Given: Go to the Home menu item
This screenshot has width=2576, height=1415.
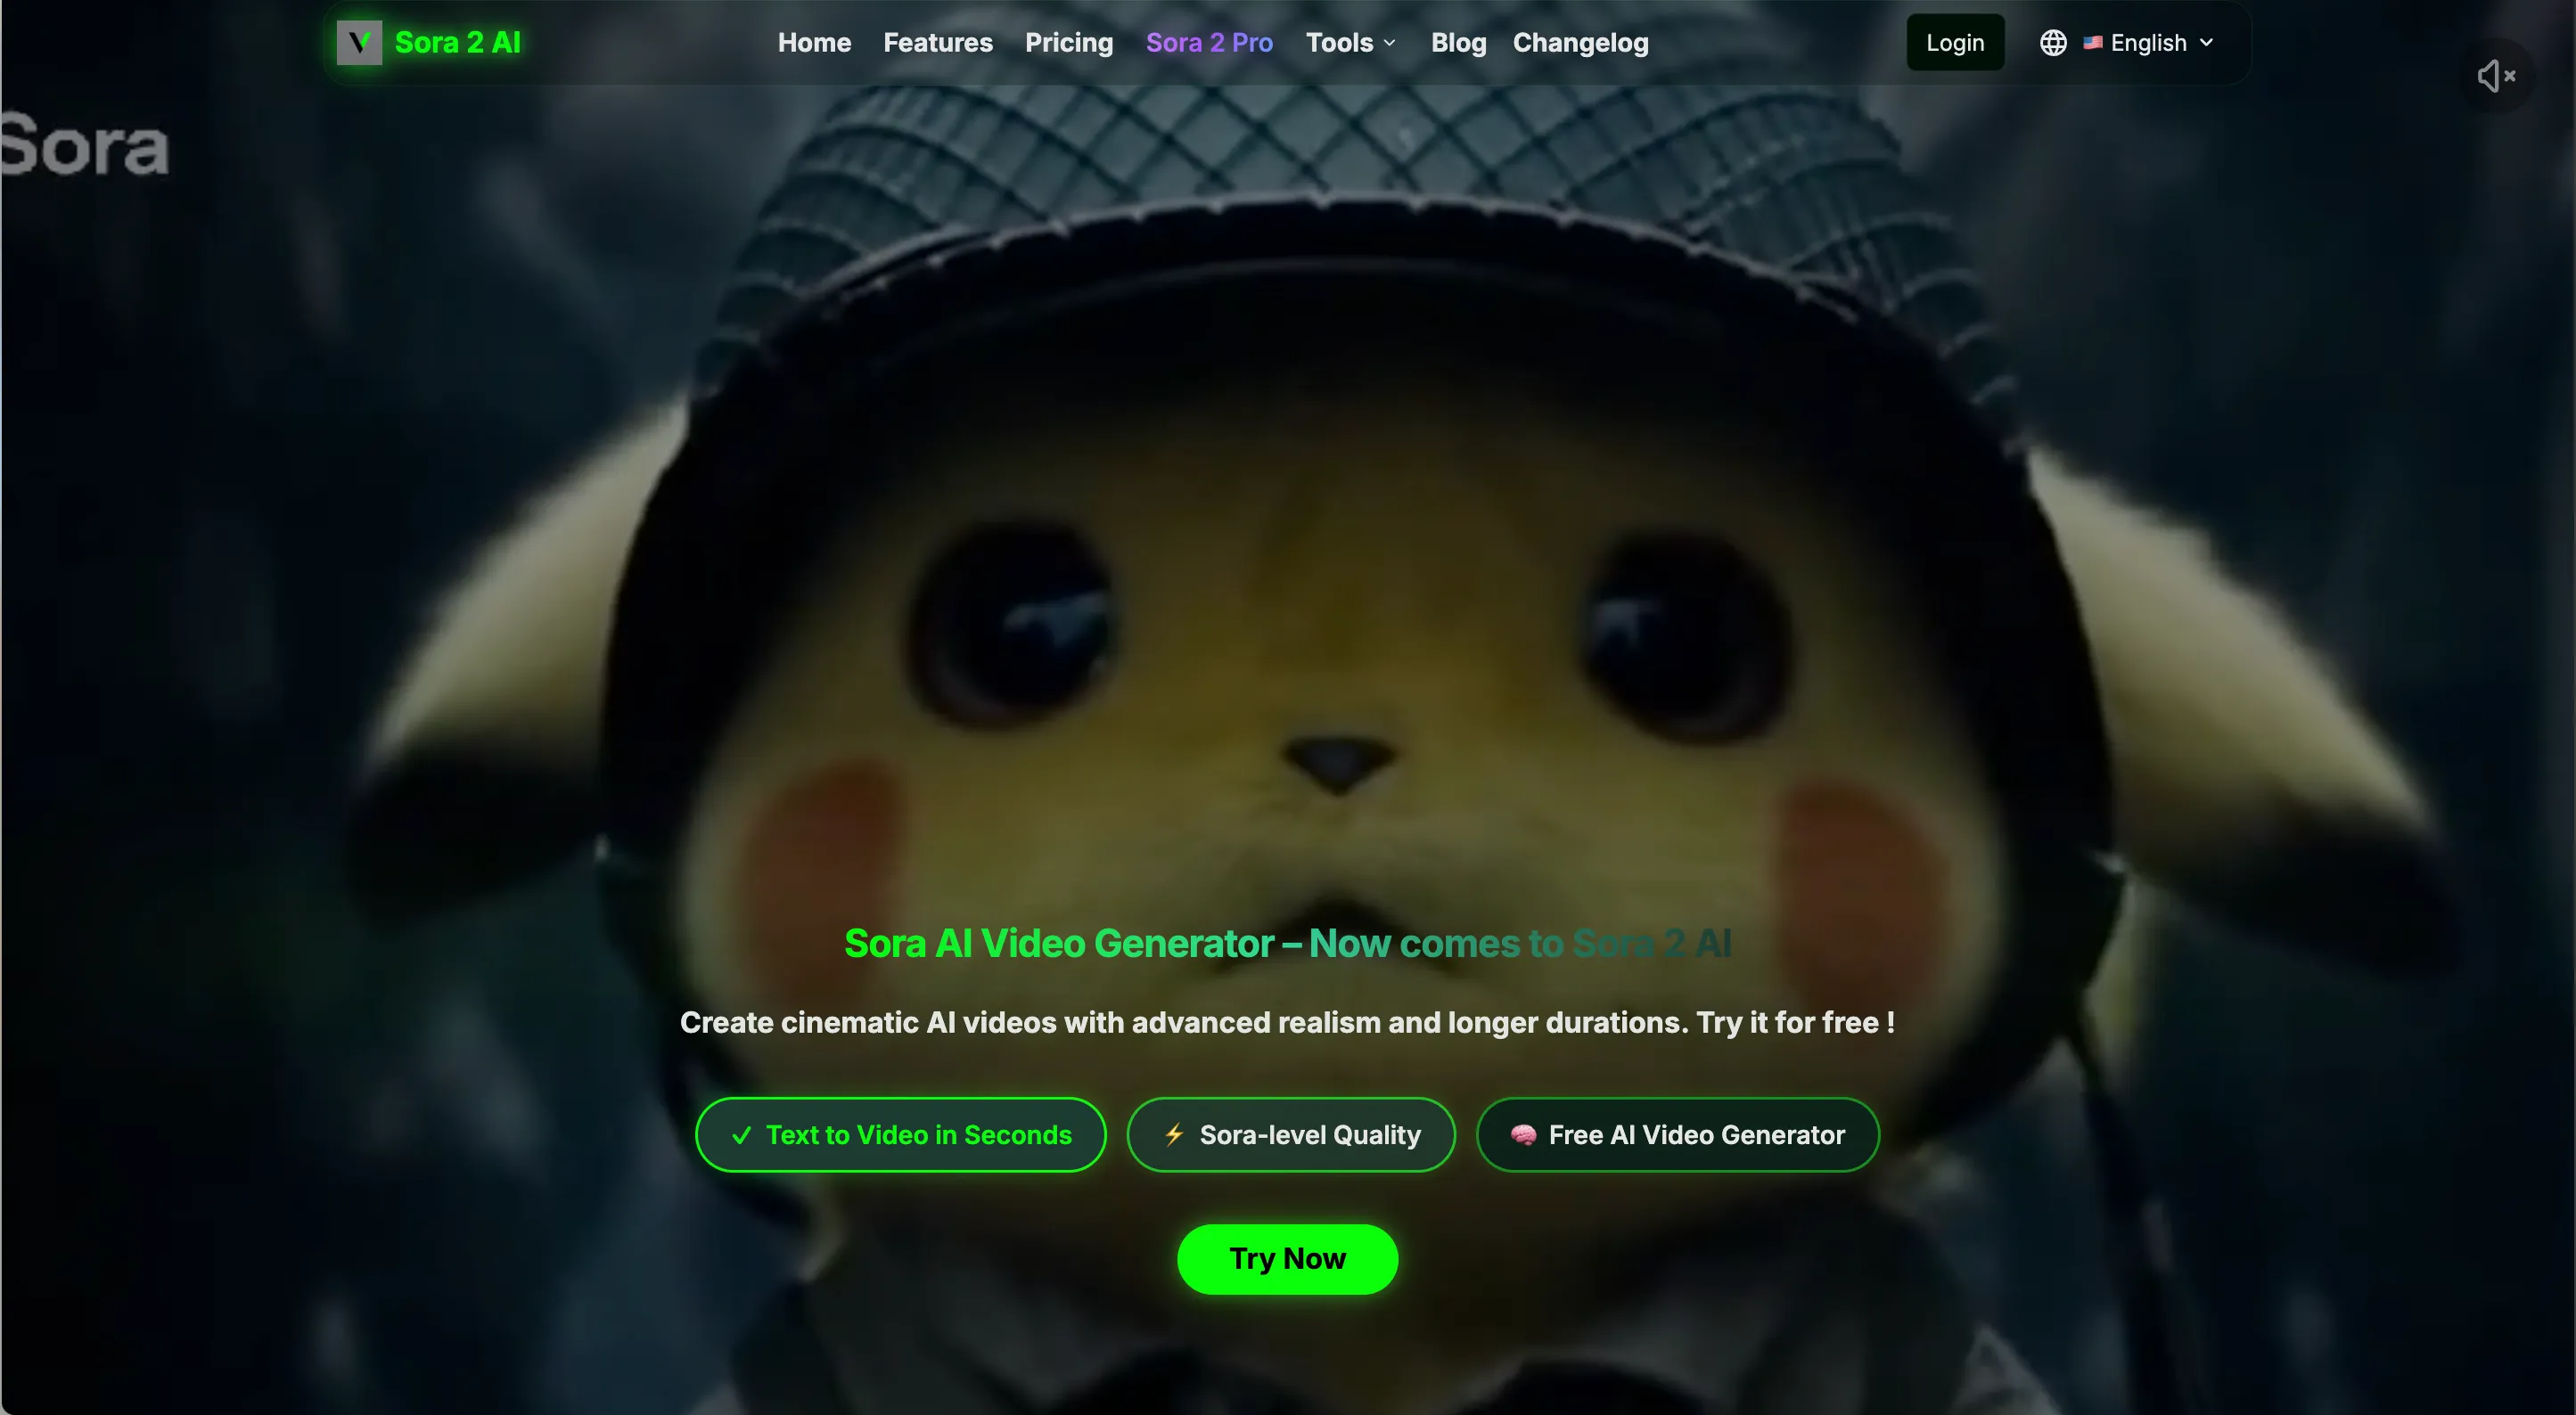Looking at the screenshot, I should point(814,43).
